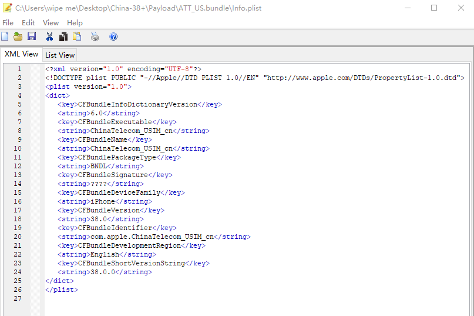Screen dimensions: 474x316
Task: Click the Help question mark icon
Action: point(113,36)
